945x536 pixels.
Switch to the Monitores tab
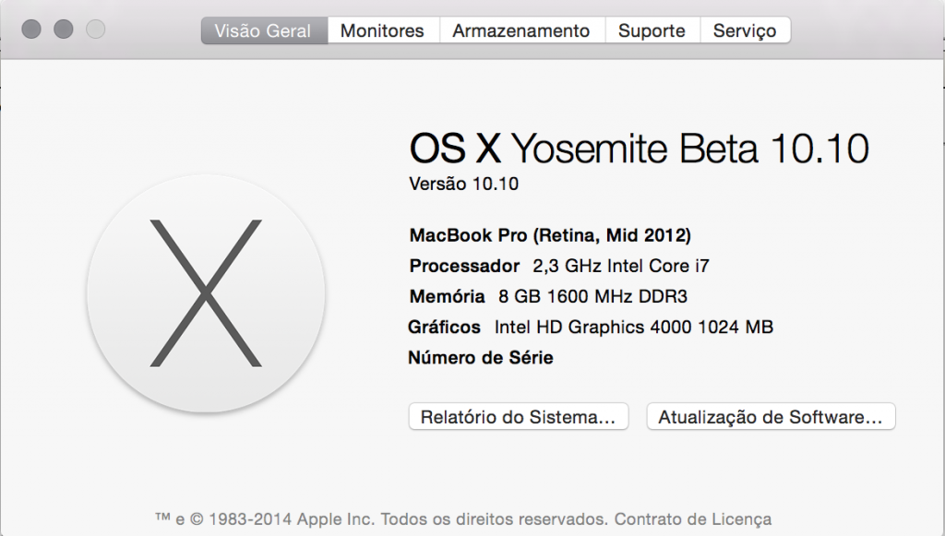(x=382, y=30)
